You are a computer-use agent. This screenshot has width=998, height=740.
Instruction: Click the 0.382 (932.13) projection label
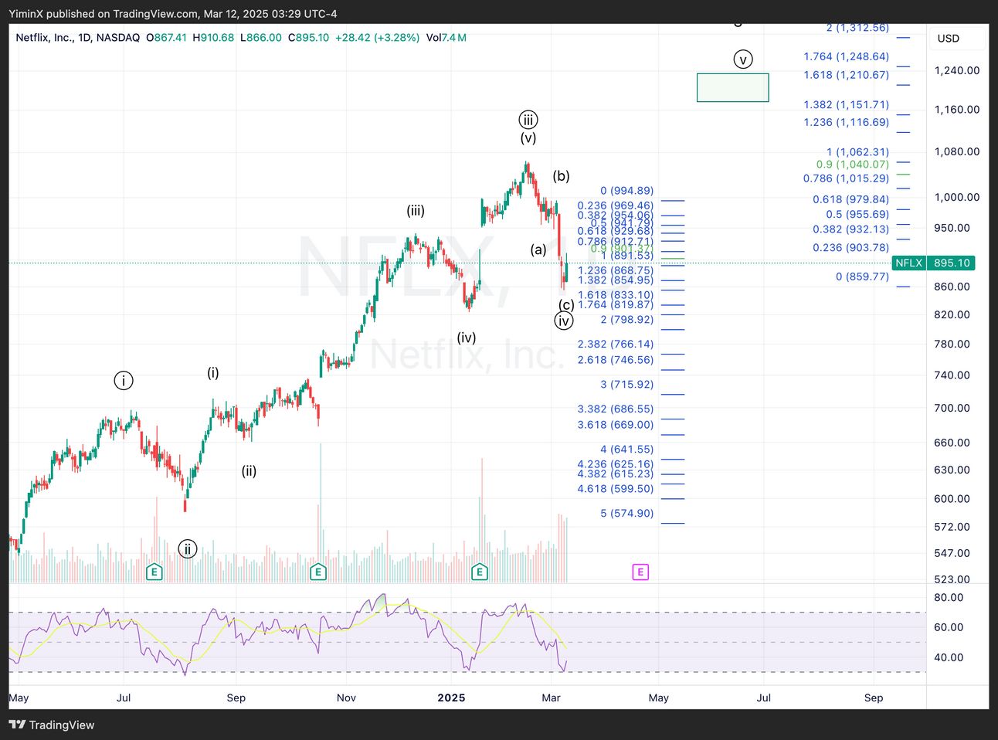pos(851,229)
